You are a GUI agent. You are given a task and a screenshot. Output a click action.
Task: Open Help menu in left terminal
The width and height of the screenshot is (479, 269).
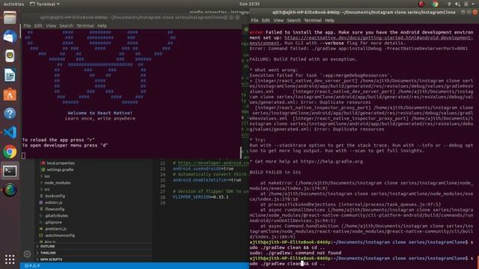102,26
